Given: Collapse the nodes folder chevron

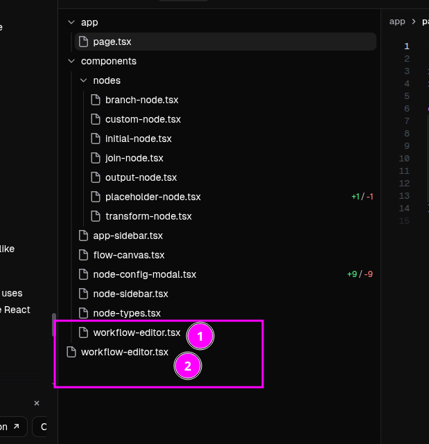Looking at the screenshot, I should 84,80.
